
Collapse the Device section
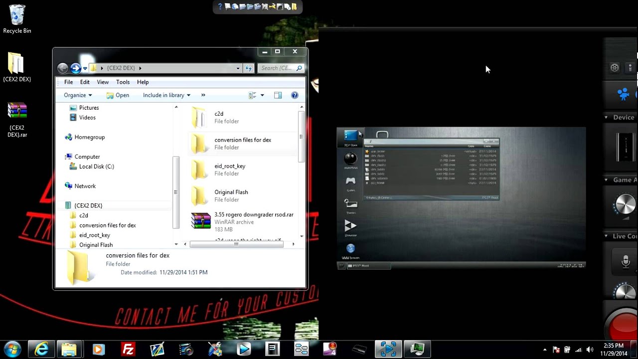(x=606, y=117)
